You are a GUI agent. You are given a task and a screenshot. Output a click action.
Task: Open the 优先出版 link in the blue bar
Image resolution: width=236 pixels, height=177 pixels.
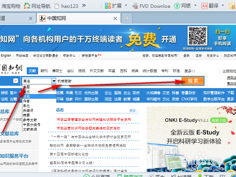[x=91, y=93]
